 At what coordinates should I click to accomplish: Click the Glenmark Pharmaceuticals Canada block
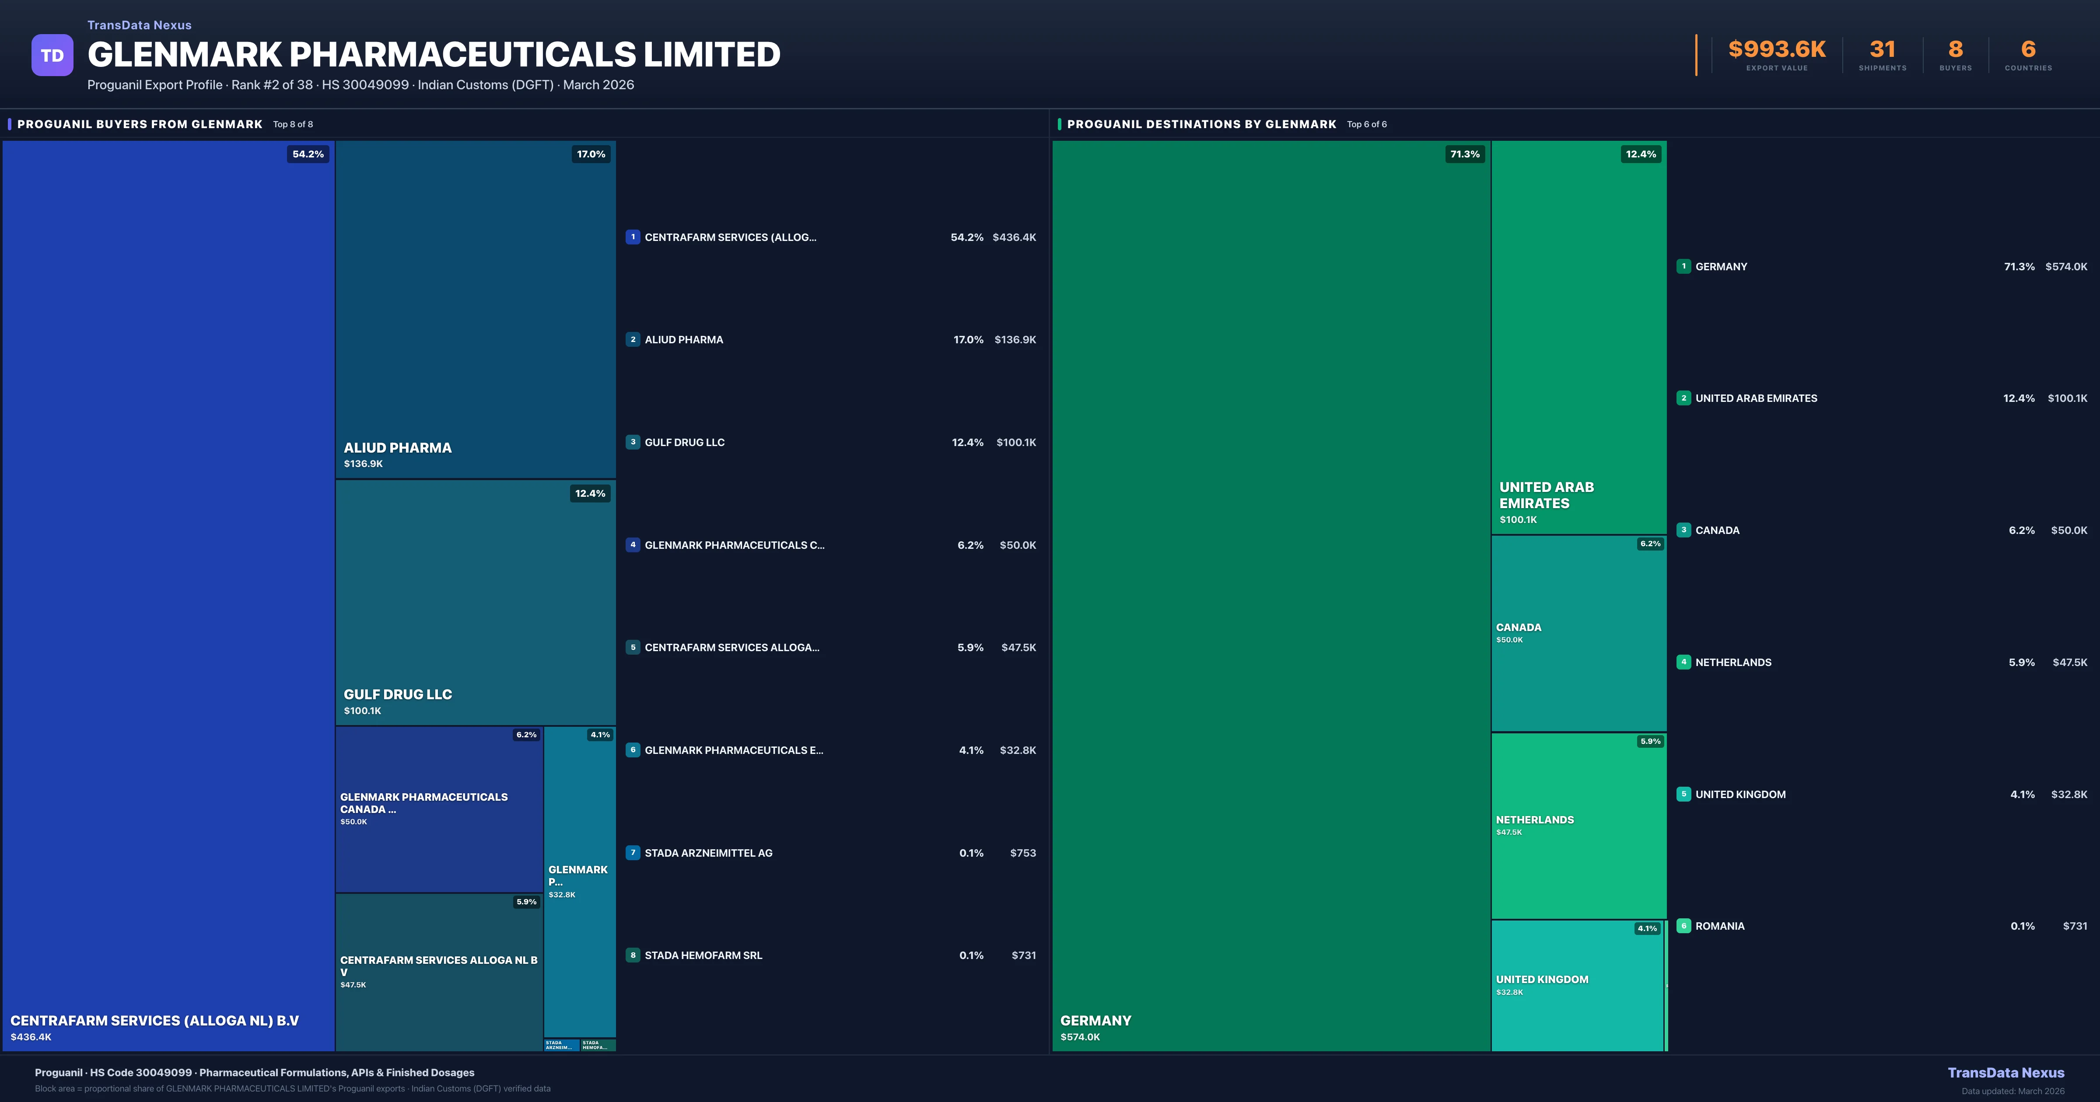click(438, 809)
